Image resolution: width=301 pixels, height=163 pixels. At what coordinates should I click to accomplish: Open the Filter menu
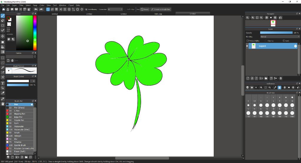pos(21,5)
